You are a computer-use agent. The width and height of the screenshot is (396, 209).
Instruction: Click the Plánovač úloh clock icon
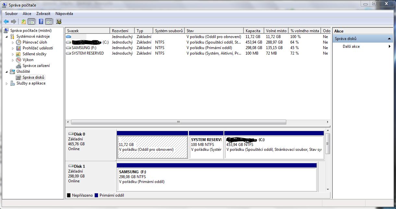click(19, 42)
